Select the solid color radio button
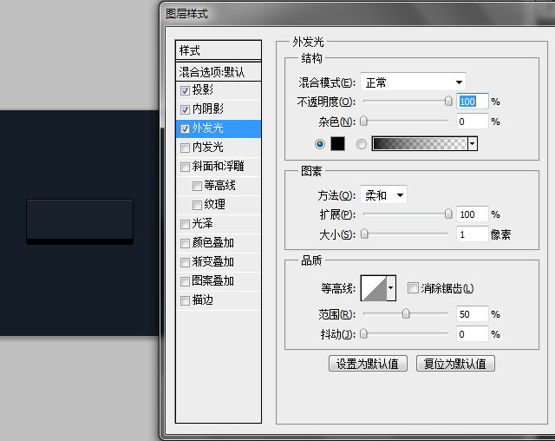Viewport: 555px width, 441px height. (320, 144)
